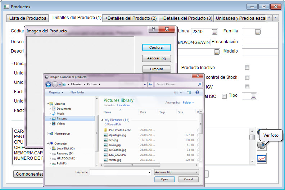The height and width of the screenshot is (190, 285).
Task: Click the Open button in file dialog
Action: (165, 179)
